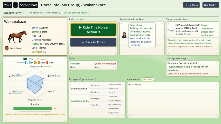The height and width of the screenshot is (124, 221).
Task: Click the Ride This Horse Action 9 button
Action: tap(93, 30)
